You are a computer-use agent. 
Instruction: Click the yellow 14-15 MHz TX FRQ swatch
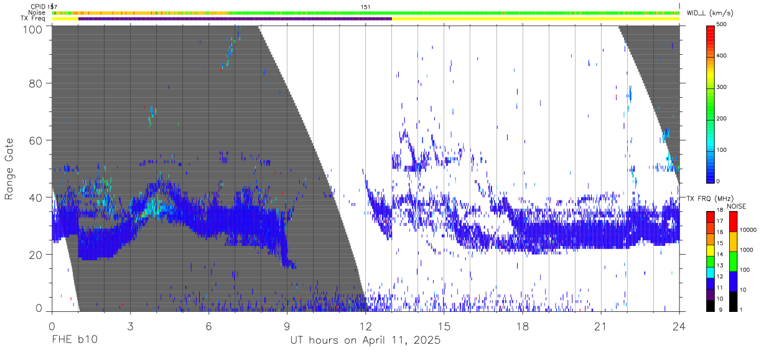(x=710, y=250)
